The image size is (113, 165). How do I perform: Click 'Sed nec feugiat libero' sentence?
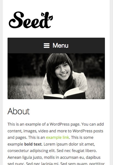77,151
